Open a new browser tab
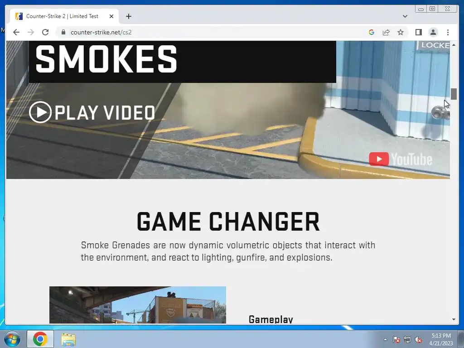The image size is (464, 348). 128,16
